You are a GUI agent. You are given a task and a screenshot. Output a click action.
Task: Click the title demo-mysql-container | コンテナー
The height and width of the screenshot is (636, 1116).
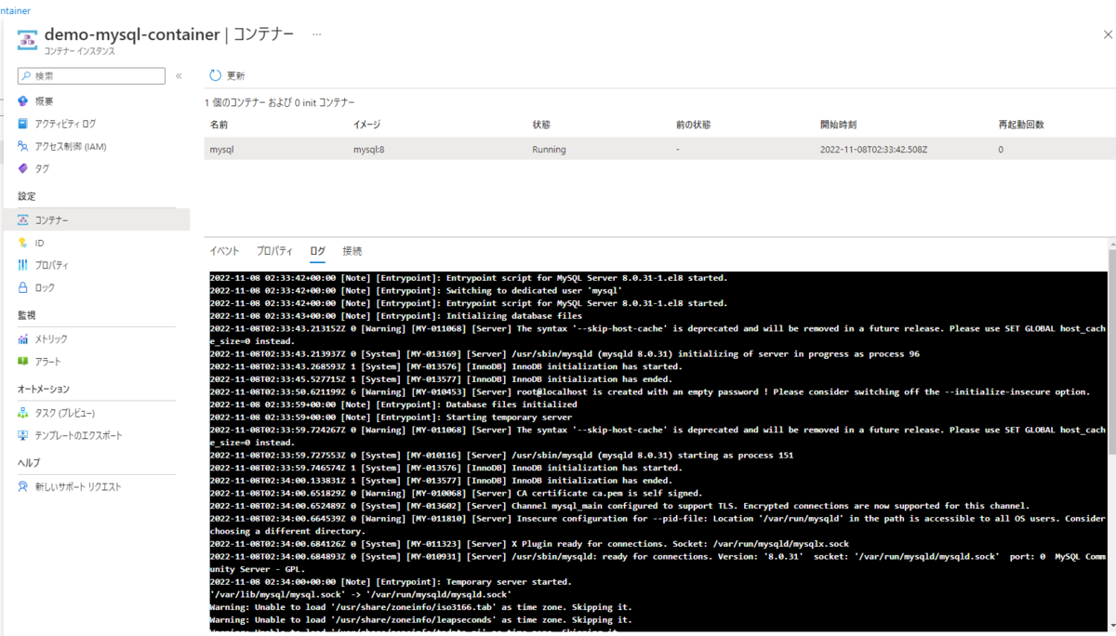[169, 34]
